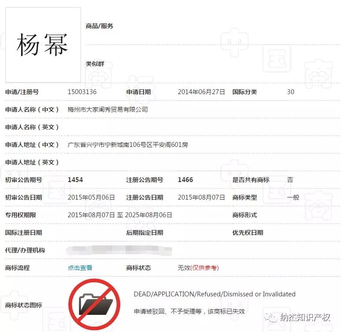Click the 申请人名称（英文） label
This screenshot has height=332, width=341.
(x=32, y=127)
